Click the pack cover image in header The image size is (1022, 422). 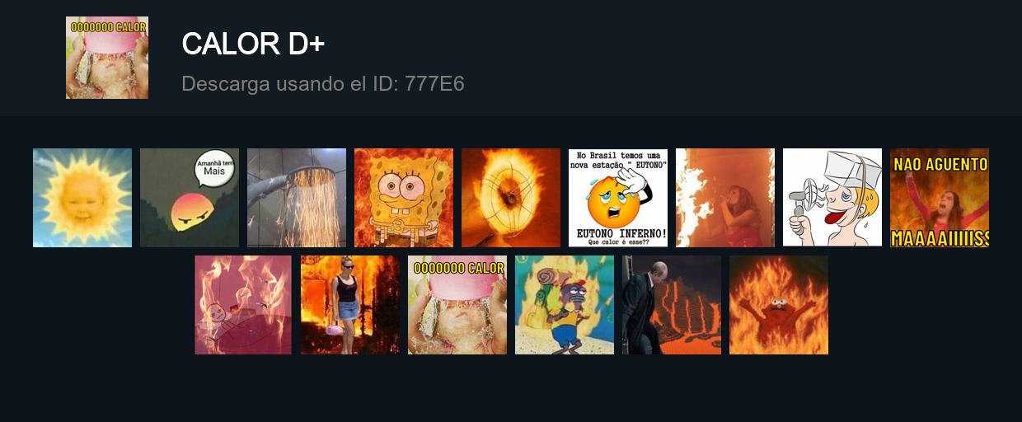pyautogui.click(x=107, y=58)
